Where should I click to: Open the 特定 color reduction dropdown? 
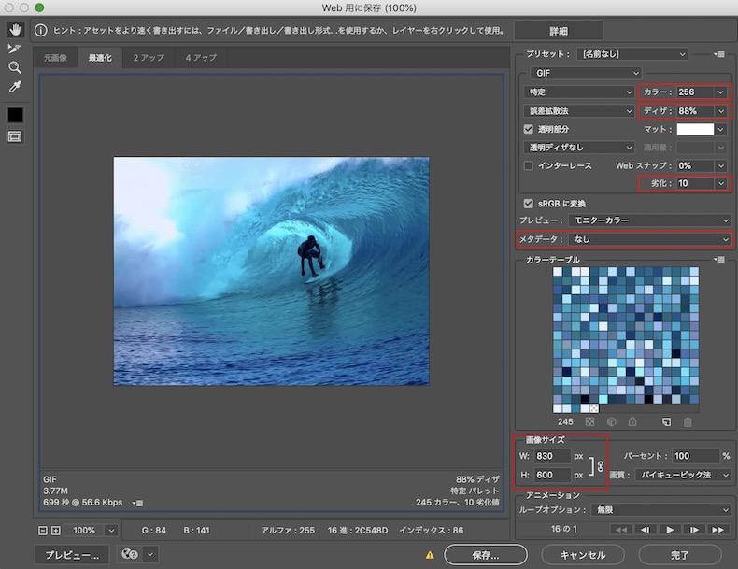(x=579, y=92)
